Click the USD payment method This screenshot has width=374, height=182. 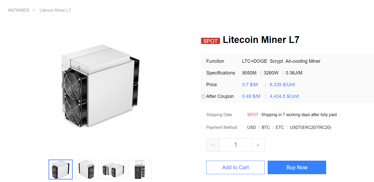click(252, 128)
